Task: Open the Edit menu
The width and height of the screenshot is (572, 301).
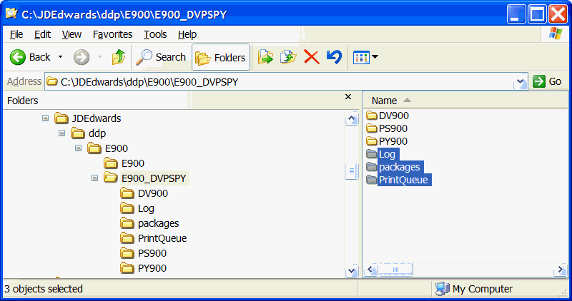Action: [42, 34]
